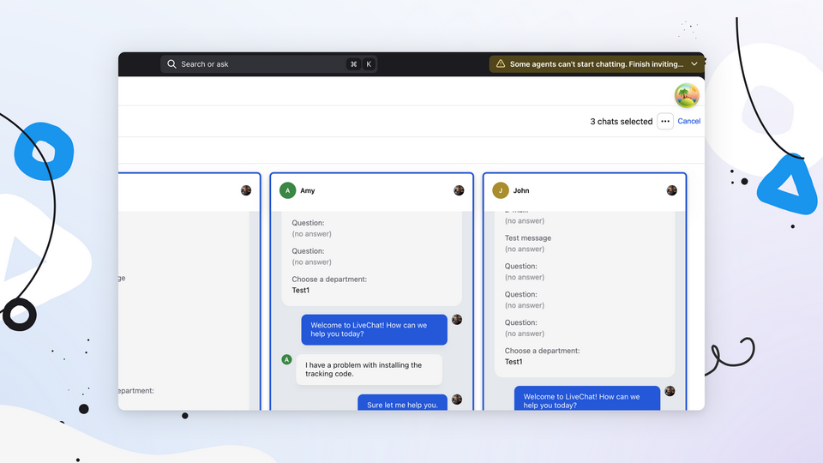
Task: Open the agents can't start chatting notice
Action: [597, 64]
